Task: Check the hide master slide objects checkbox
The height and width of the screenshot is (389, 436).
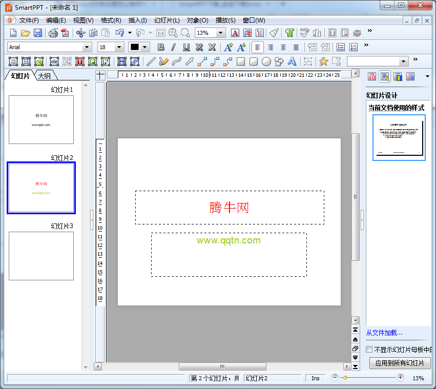Action: pyautogui.click(x=369, y=350)
